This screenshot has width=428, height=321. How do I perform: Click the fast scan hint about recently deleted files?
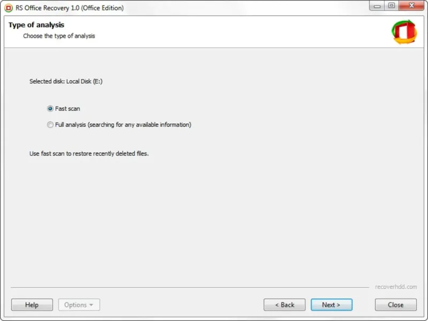pos(89,154)
